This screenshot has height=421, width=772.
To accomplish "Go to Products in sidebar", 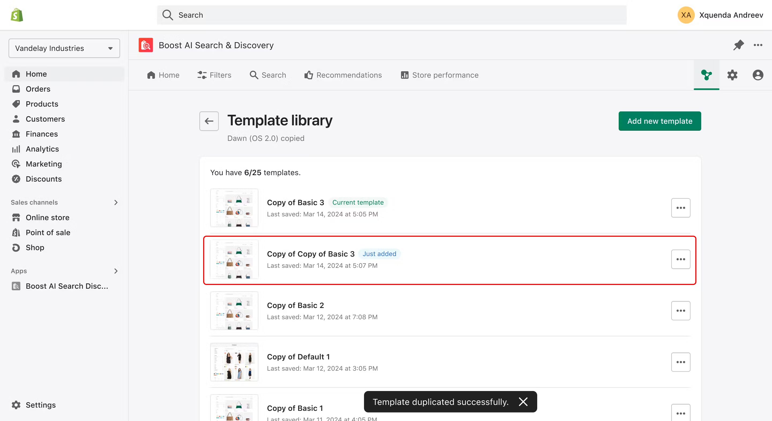I will click(x=42, y=104).
